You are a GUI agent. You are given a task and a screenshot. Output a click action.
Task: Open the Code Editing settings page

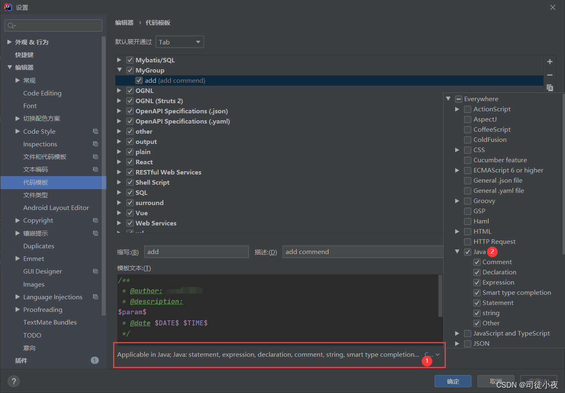(42, 93)
